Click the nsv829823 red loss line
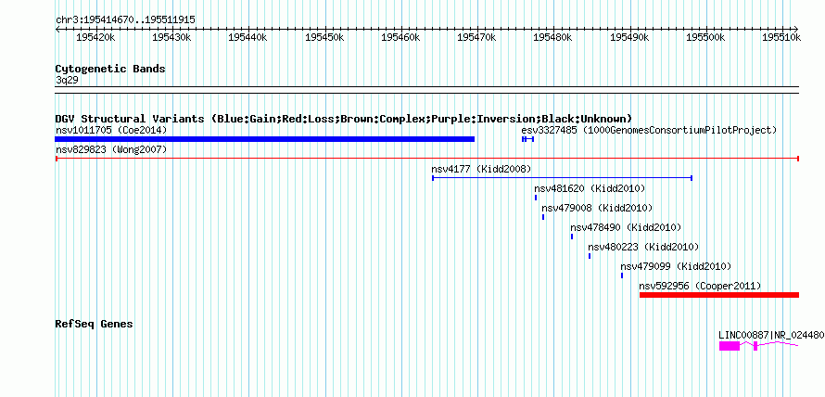This screenshot has height=397, width=825. [x=427, y=159]
